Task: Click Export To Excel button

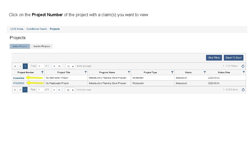Action: pyautogui.click(x=233, y=58)
